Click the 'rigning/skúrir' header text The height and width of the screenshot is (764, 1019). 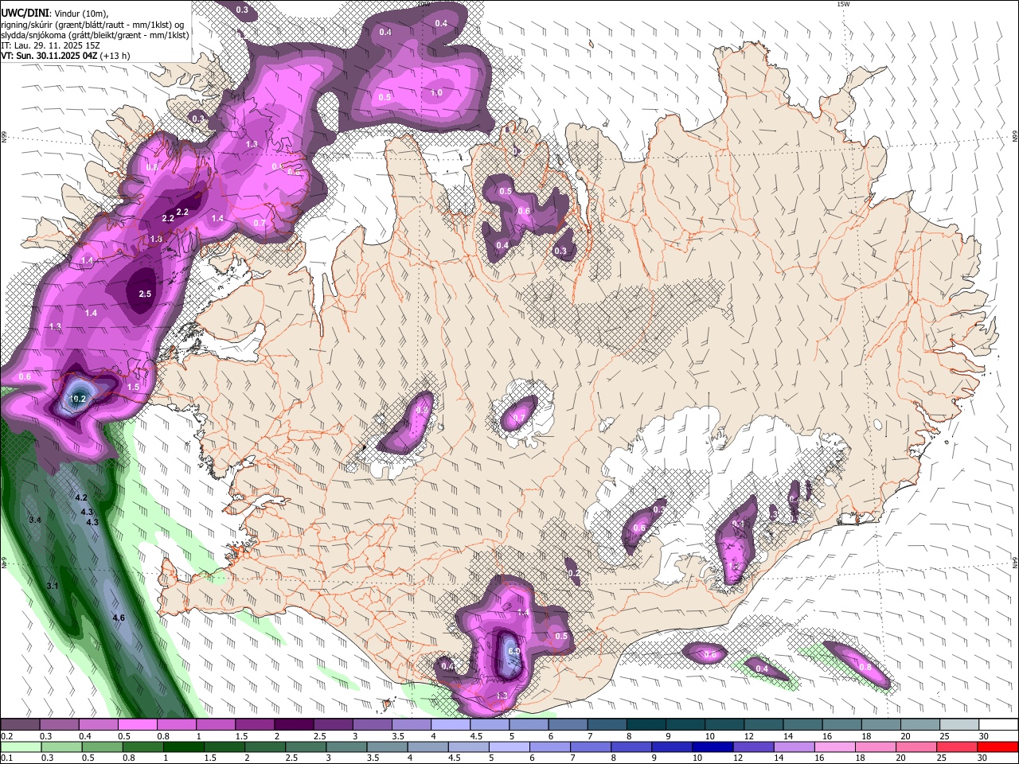tap(27, 25)
